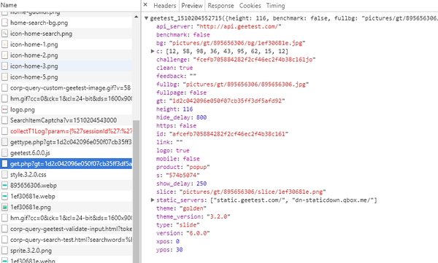The height and width of the screenshot is (263, 438).
Task: Select the icon-home-2.png request
Action: pos(66,55)
